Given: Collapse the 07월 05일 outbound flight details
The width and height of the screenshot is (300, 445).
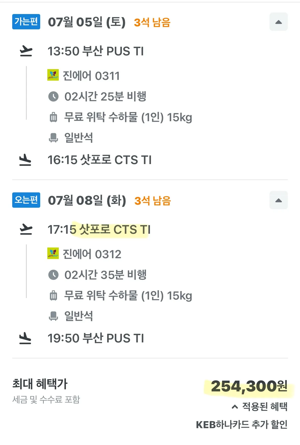Looking at the screenshot, I should [279, 22].
